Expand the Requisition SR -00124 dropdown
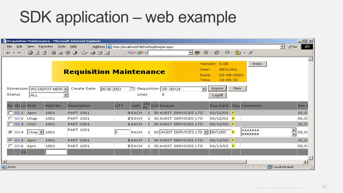343x193 pixels. tap(204, 89)
